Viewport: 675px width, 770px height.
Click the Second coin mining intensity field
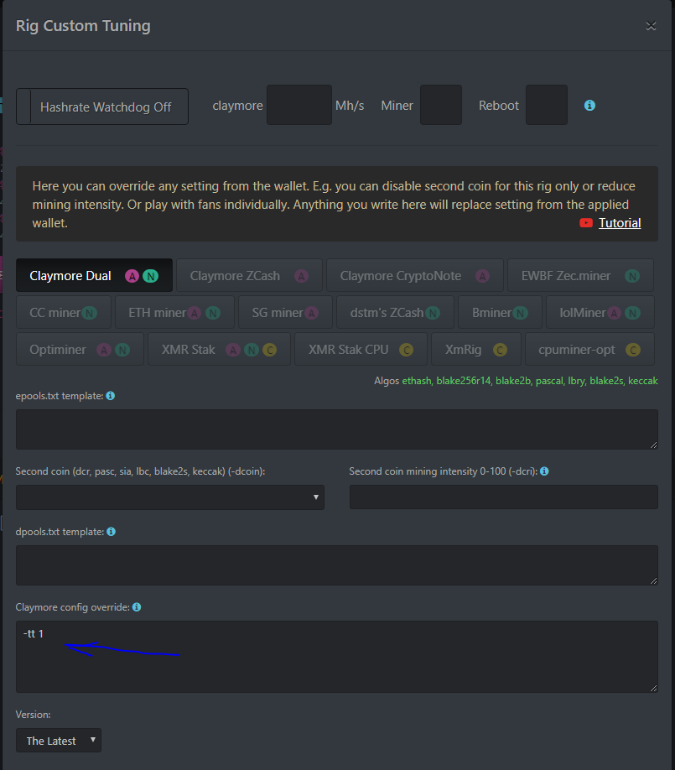(504, 497)
